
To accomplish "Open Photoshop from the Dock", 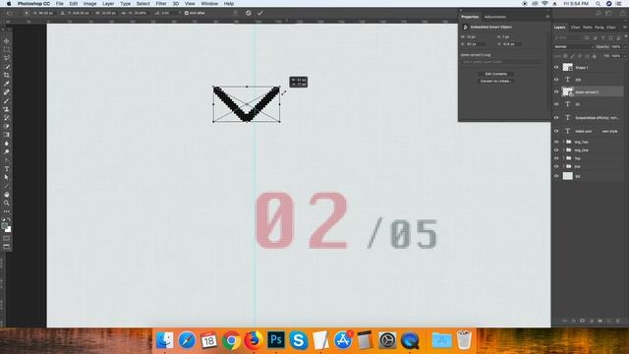I will click(276, 340).
